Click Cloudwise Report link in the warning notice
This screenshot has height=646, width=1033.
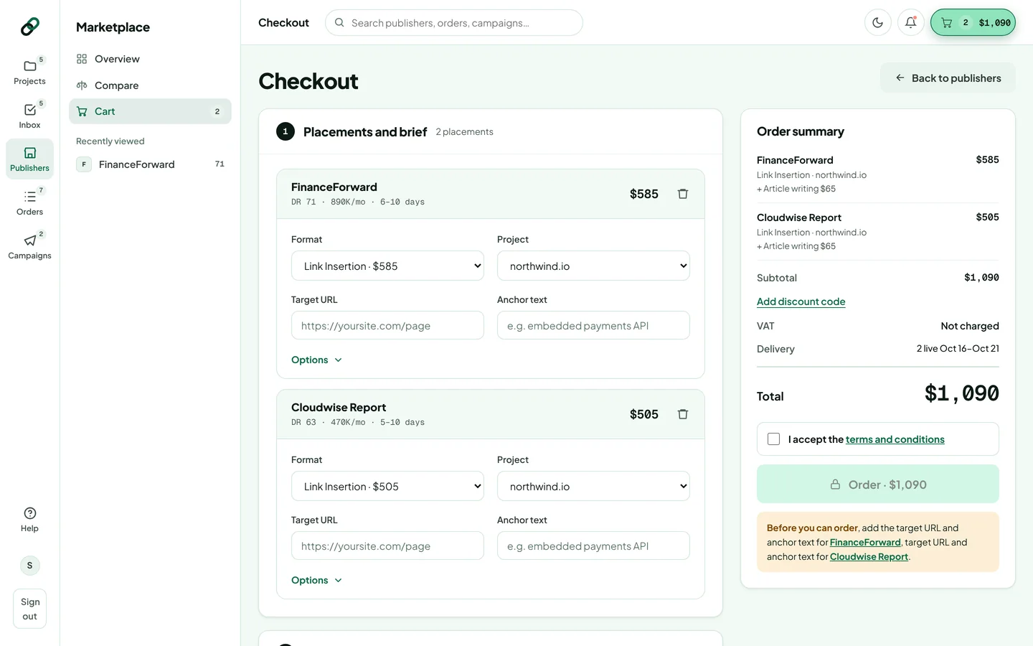click(x=869, y=557)
